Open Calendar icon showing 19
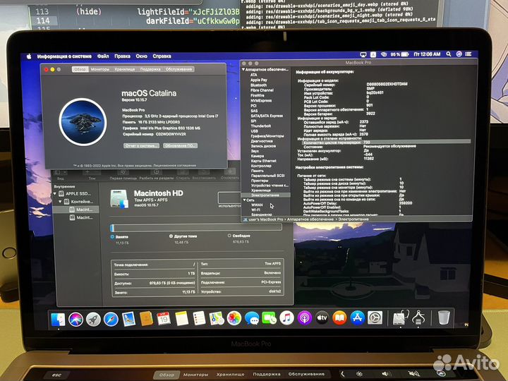508x381 pixels. point(164,319)
